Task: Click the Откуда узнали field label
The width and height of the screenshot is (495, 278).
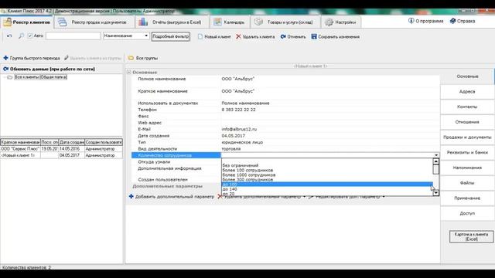Action: point(154,161)
